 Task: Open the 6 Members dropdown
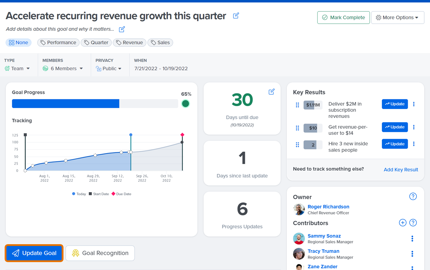coord(63,68)
